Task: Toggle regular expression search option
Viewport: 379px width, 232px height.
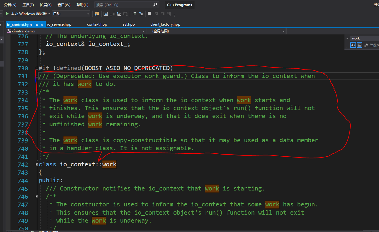Action: pyautogui.click(x=366, y=45)
